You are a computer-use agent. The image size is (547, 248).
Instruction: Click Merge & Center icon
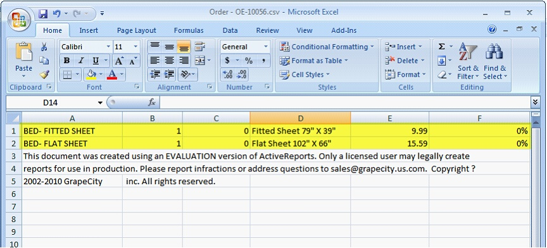[200, 61]
